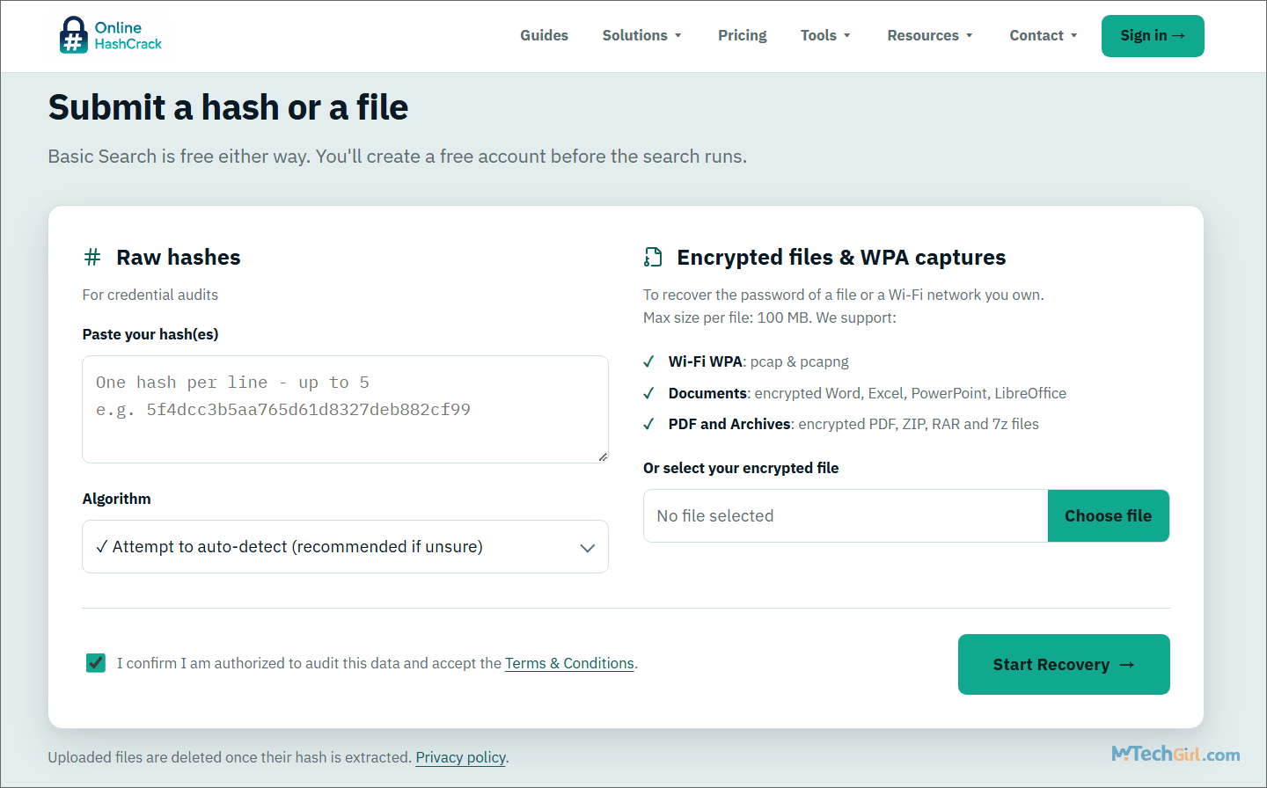Open the Terms & Conditions link
The image size is (1267, 788).
(569, 663)
